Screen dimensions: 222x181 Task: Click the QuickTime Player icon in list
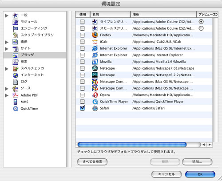click(x=95, y=102)
